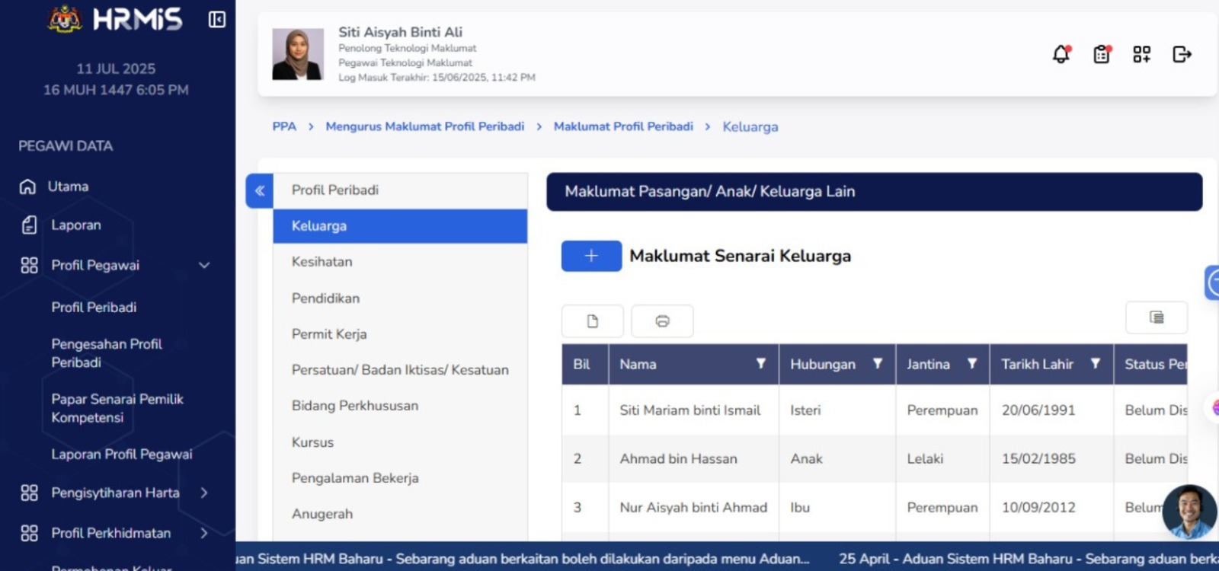The image size is (1219, 571).
Task: Print the family list
Action: (x=662, y=321)
